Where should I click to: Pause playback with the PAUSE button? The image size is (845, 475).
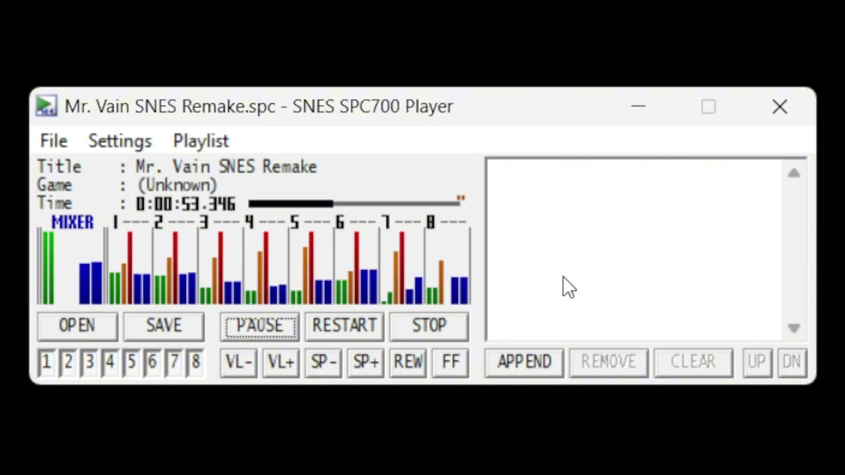point(260,326)
